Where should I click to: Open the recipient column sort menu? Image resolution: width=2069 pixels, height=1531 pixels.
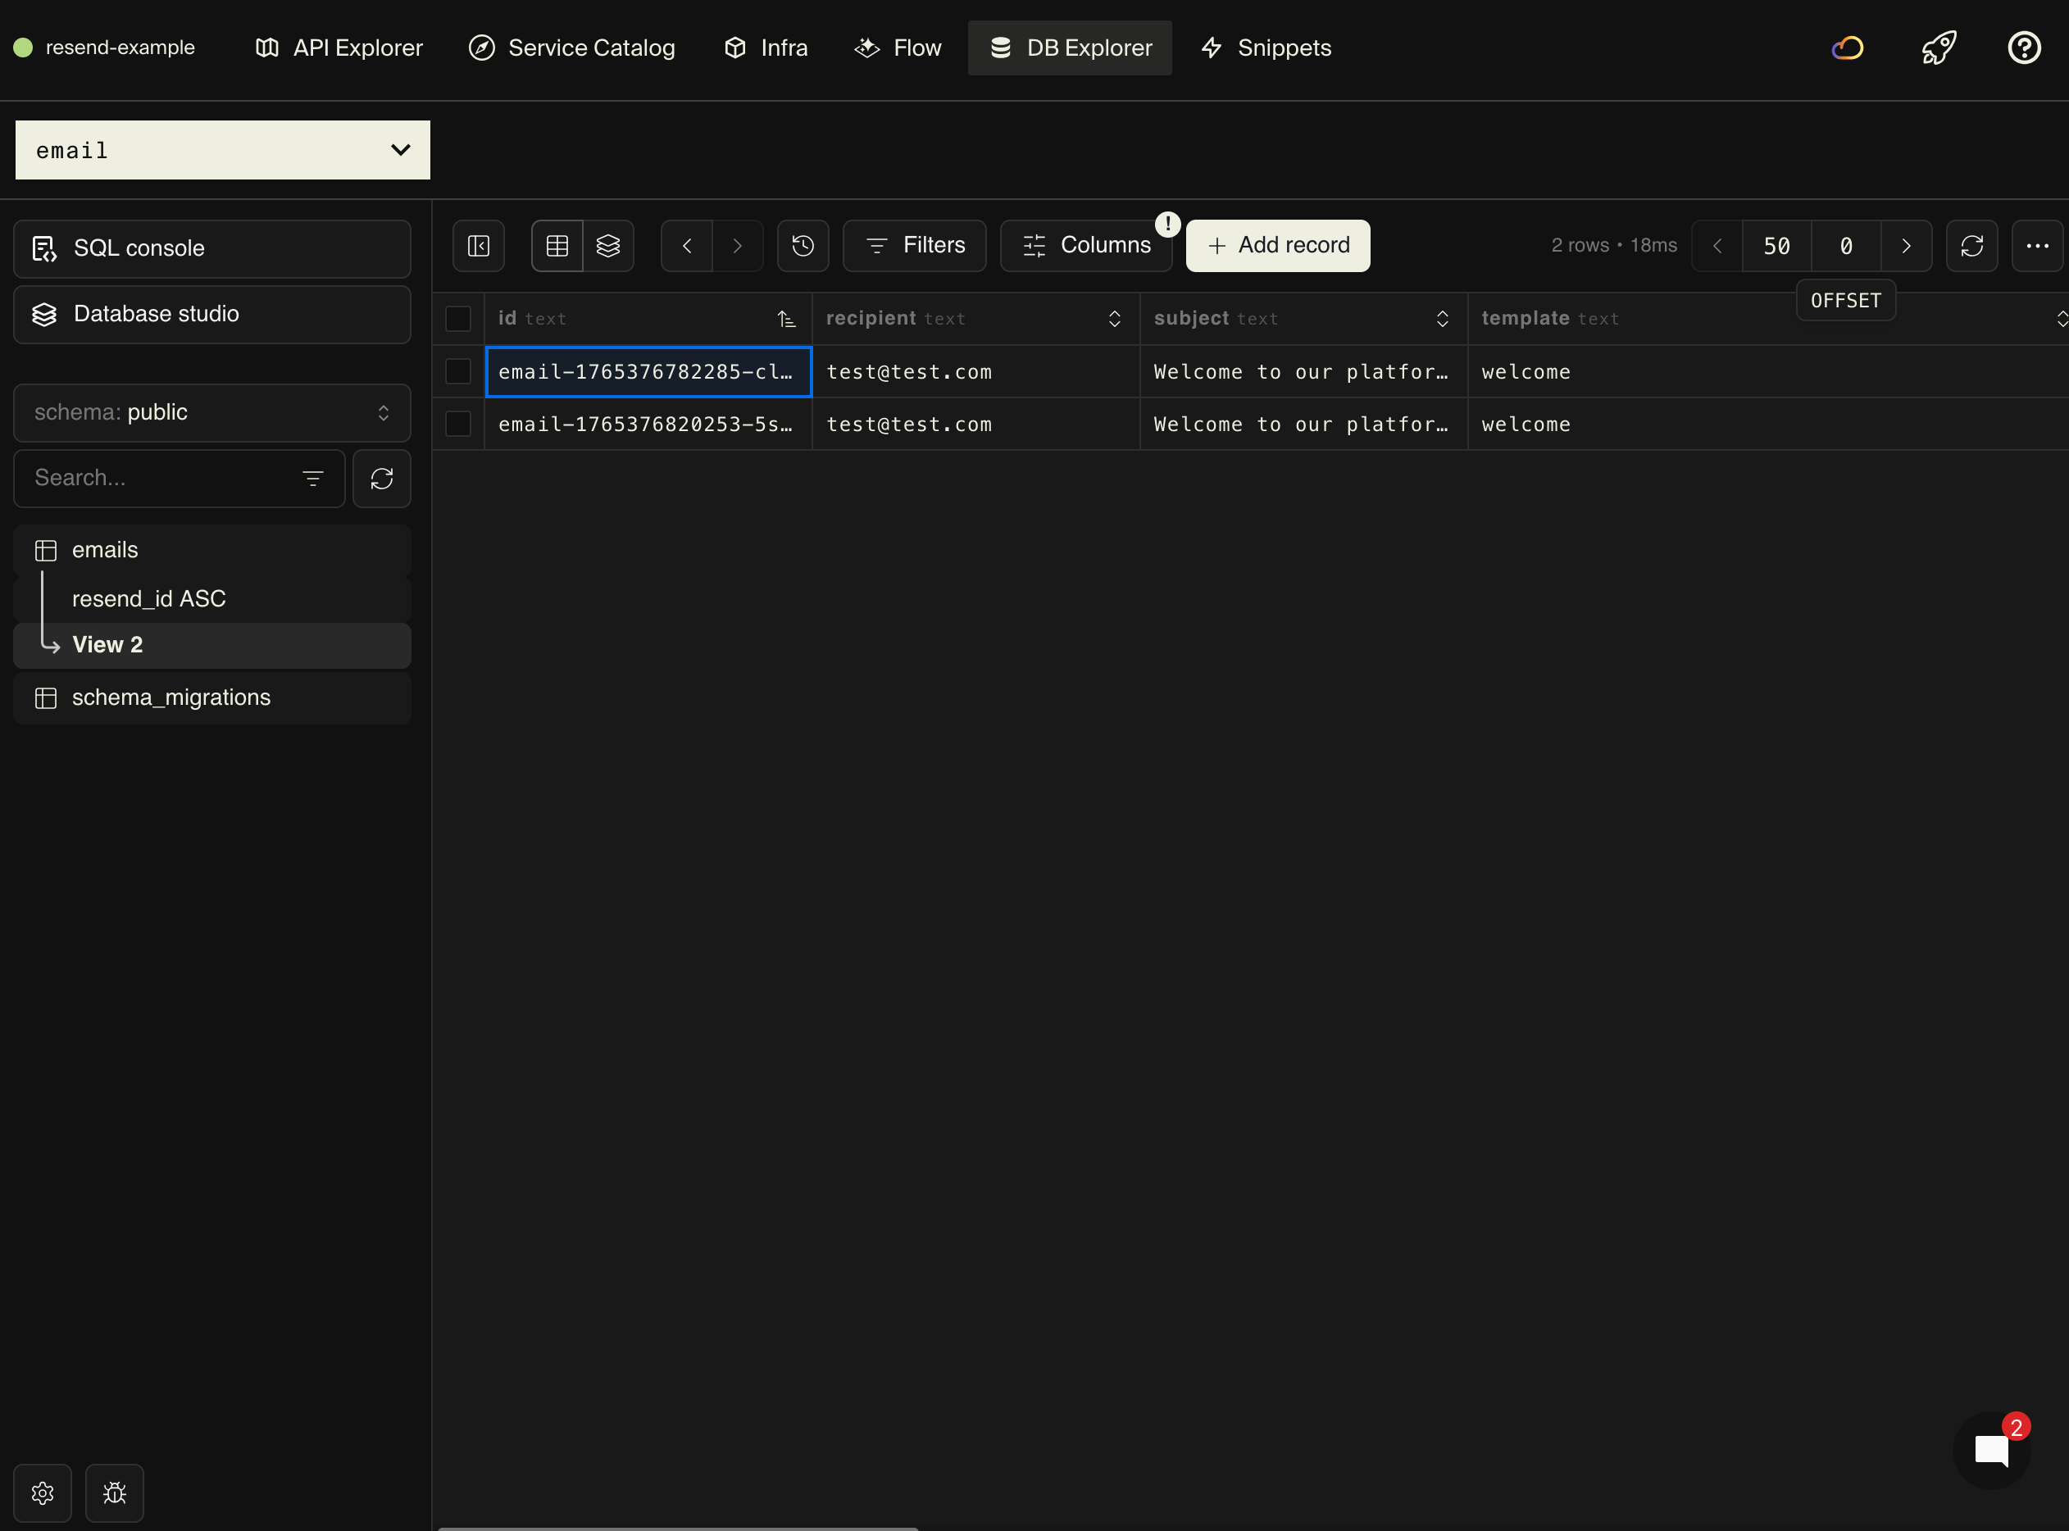[x=1113, y=318]
